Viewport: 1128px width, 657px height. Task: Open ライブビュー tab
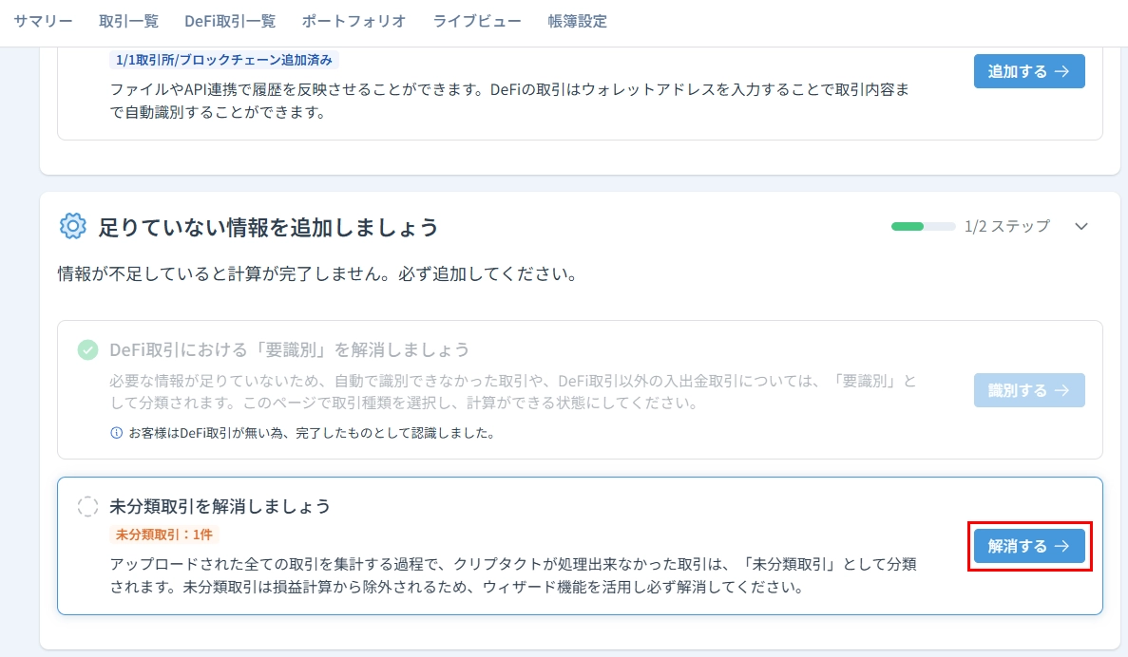click(477, 22)
